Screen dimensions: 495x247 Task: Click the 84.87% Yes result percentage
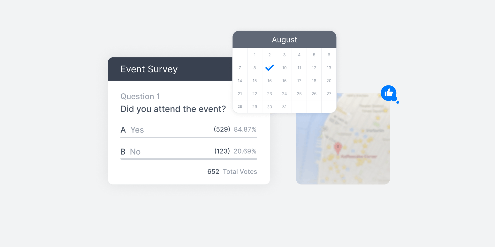[245, 129]
